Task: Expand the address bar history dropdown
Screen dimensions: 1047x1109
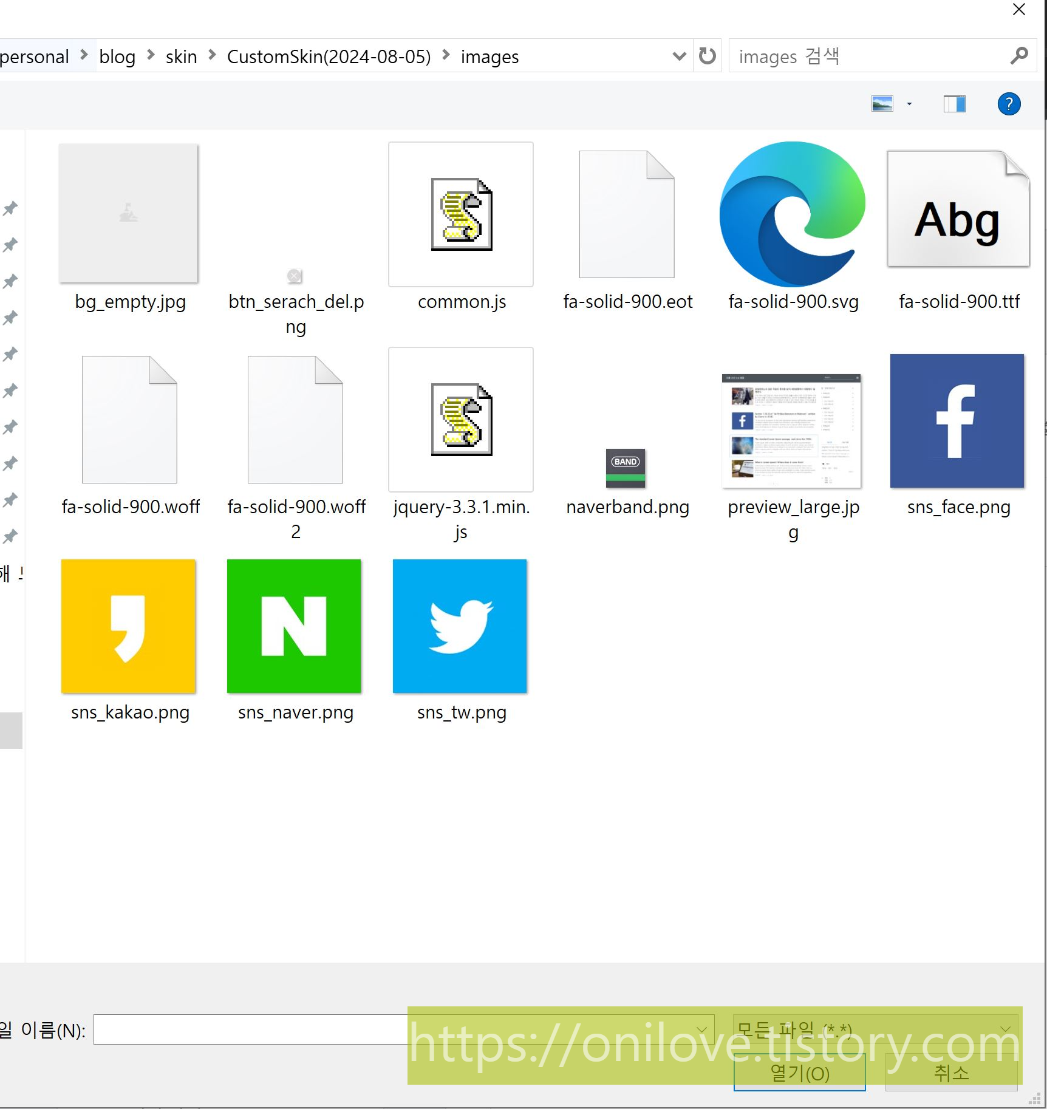Action: point(680,56)
